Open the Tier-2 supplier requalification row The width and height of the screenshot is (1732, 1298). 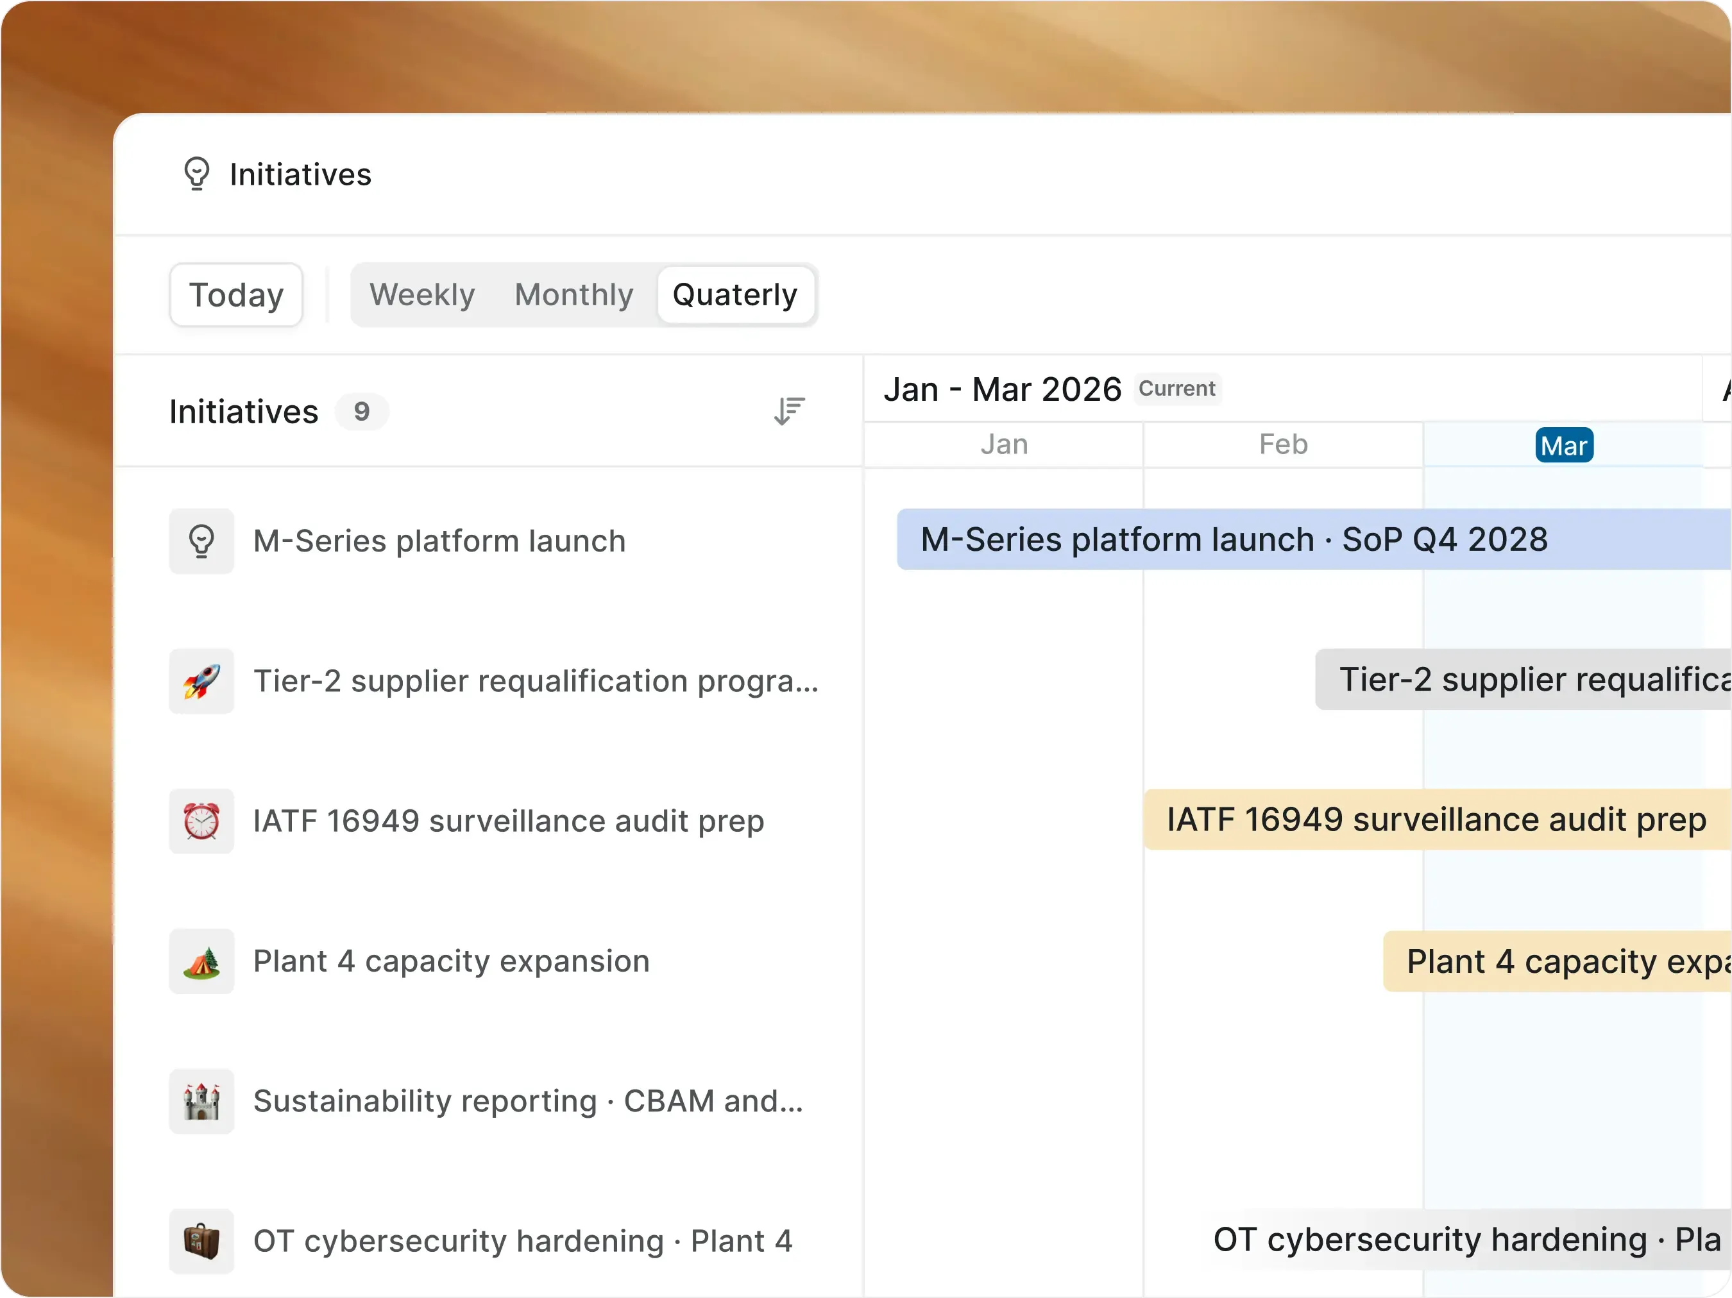tap(489, 681)
